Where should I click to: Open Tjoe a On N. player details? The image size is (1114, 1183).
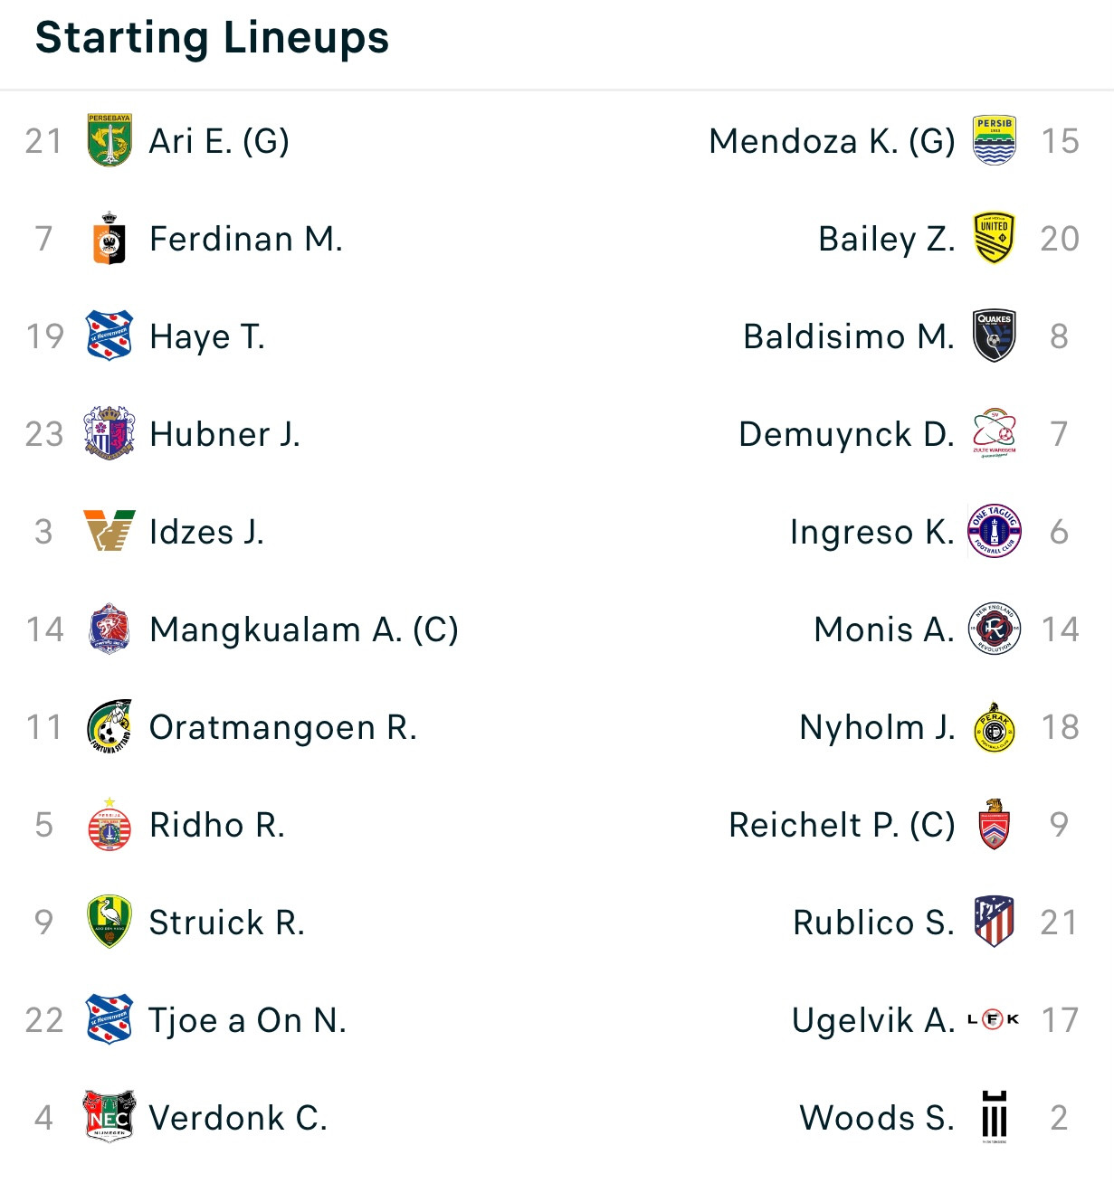point(247,1020)
